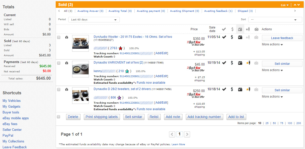The image size is (305, 149).
Task: Switch to the Awaiting feedback (1) tab
Action: 218,11
